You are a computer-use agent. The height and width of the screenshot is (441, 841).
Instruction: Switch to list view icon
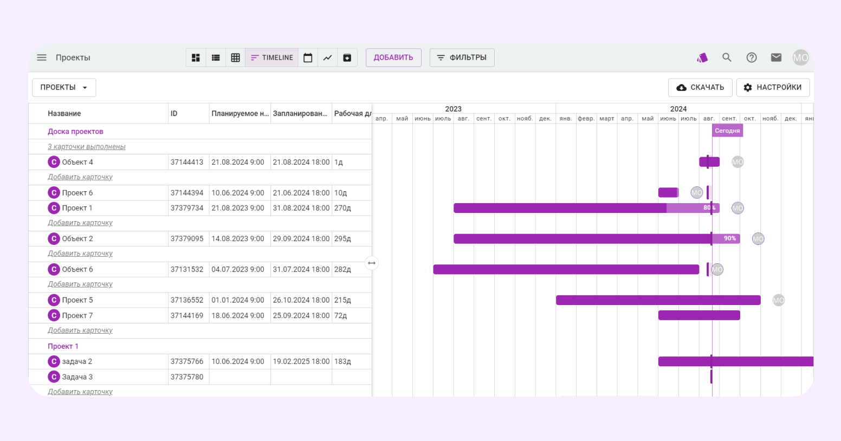pos(216,57)
